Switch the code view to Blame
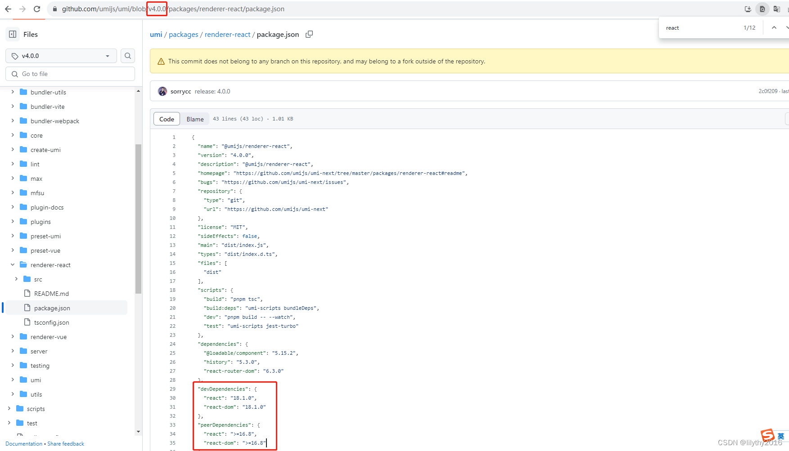Viewport: 789px width, 451px height. (194, 119)
